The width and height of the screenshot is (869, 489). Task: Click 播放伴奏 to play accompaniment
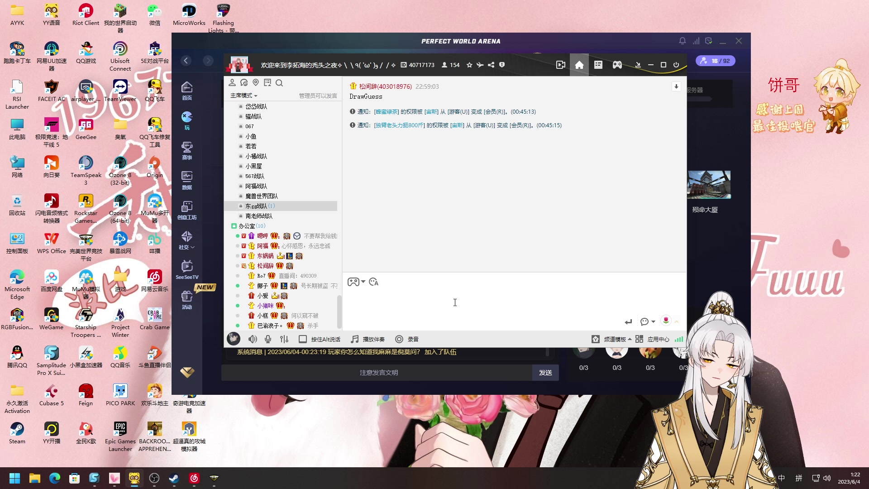[368, 339]
